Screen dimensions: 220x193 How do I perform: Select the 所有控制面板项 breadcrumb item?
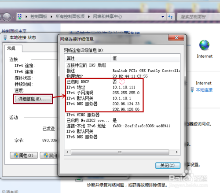70,16
